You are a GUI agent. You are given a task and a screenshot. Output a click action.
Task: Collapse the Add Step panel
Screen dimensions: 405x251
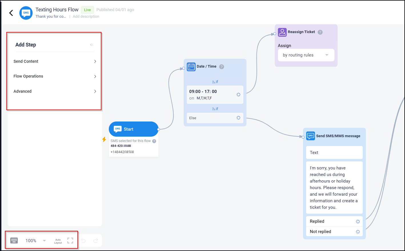coord(92,45)
